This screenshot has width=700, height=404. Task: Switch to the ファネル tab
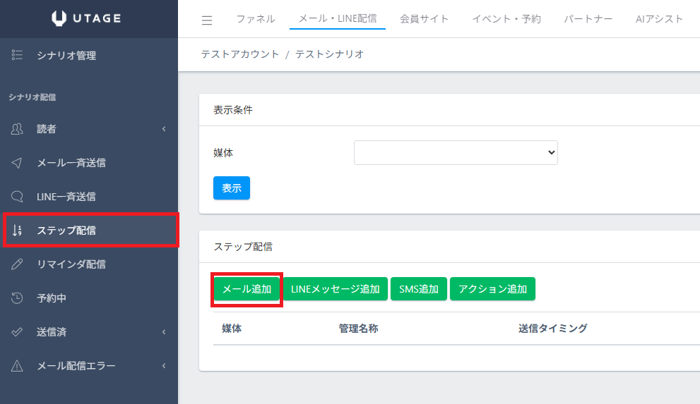(255, 19)
